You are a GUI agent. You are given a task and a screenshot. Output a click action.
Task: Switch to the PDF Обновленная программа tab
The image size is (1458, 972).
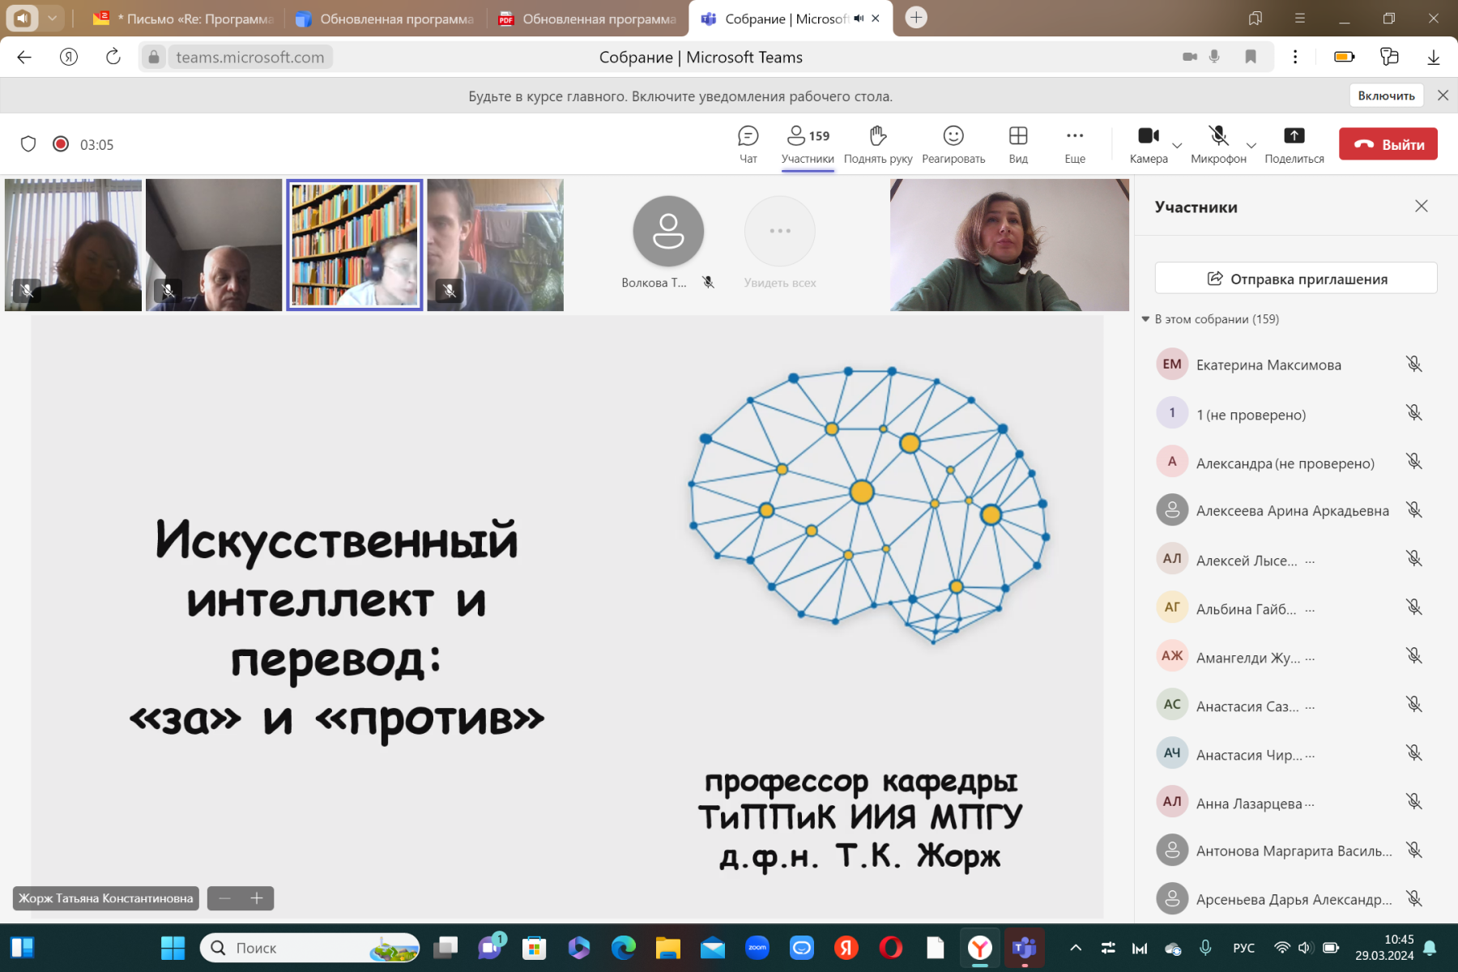(x=588, y=19)
